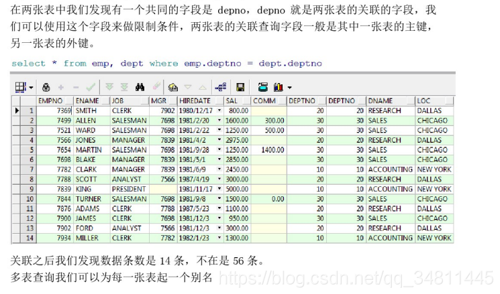The height and width of the screenshot is (294, 500).
Task: Open the chart icon's dropdown arrow
Action: coord(289,88)
